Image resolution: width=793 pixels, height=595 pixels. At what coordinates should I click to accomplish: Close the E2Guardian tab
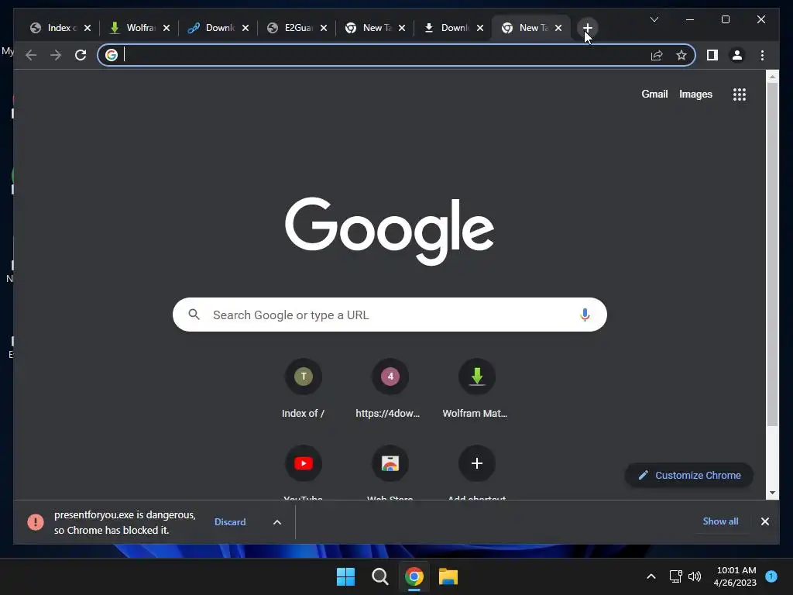(x=324, y=28)
